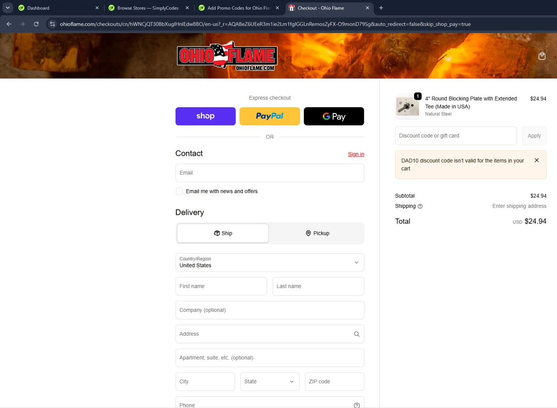Close the Browse Stores SimplyCodes tab
Image resolution: width=557 pixels, height=408 pixels.
click(187, 8)
